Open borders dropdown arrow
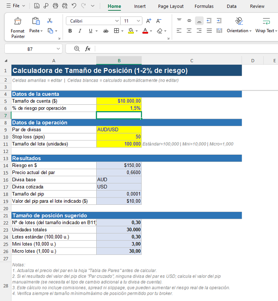 click(x=122, y=31)
